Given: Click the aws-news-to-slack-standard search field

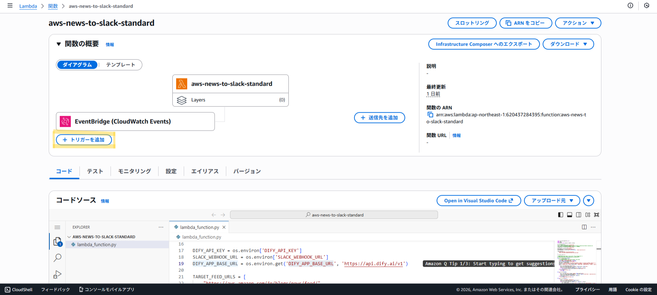Looking at the screenshot, I should coord(334,215).
